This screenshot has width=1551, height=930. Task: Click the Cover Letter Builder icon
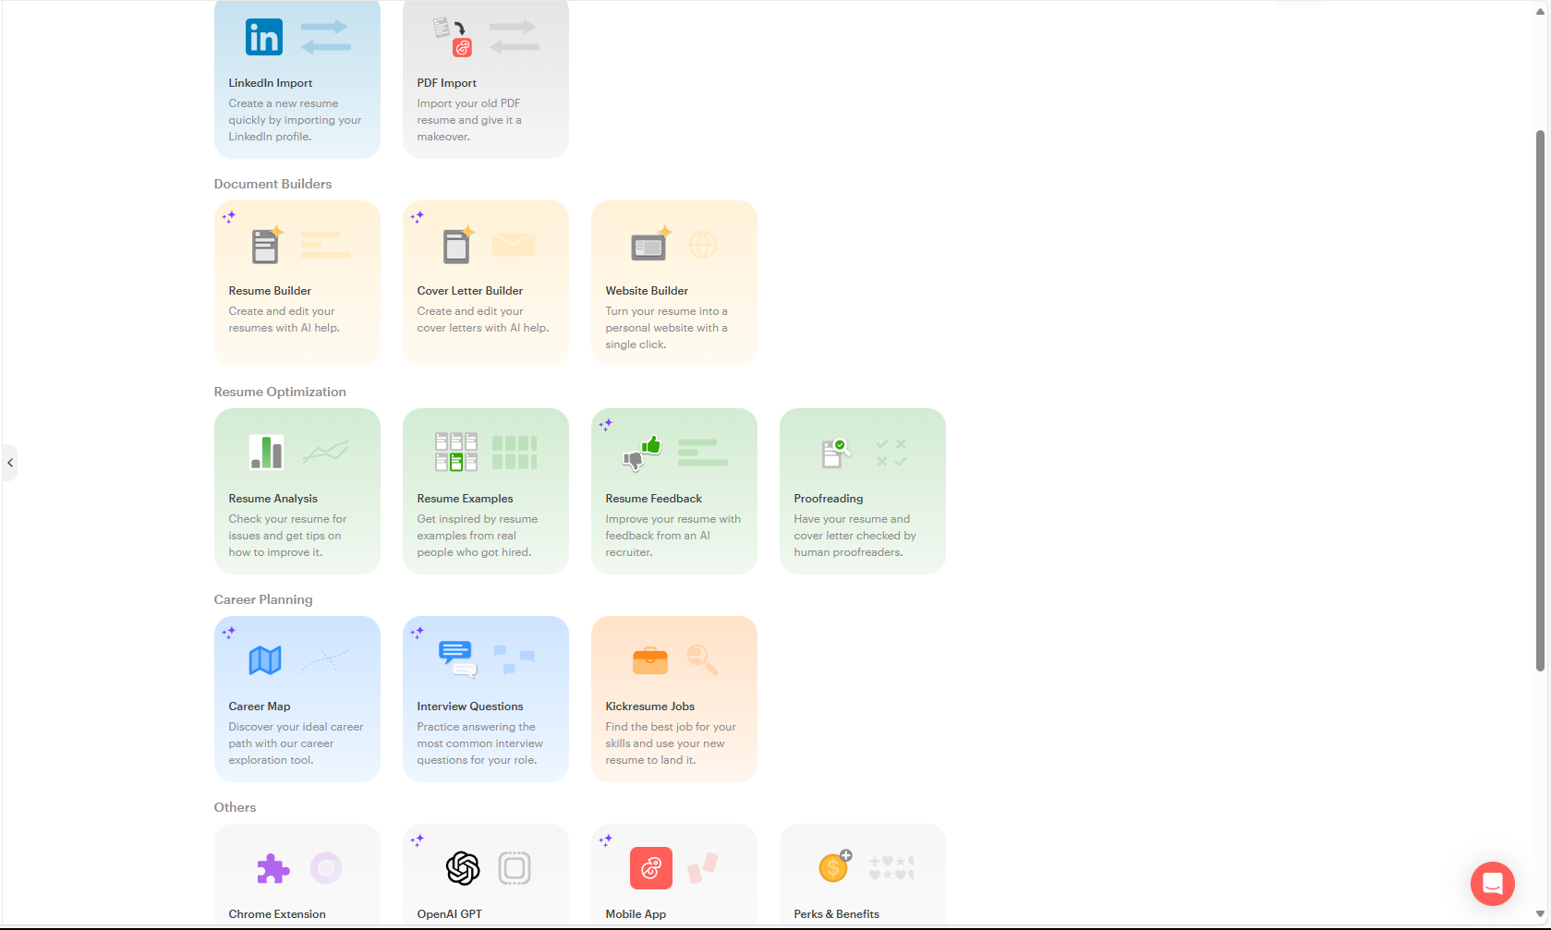pyautogui.click(x=457, y=245)
